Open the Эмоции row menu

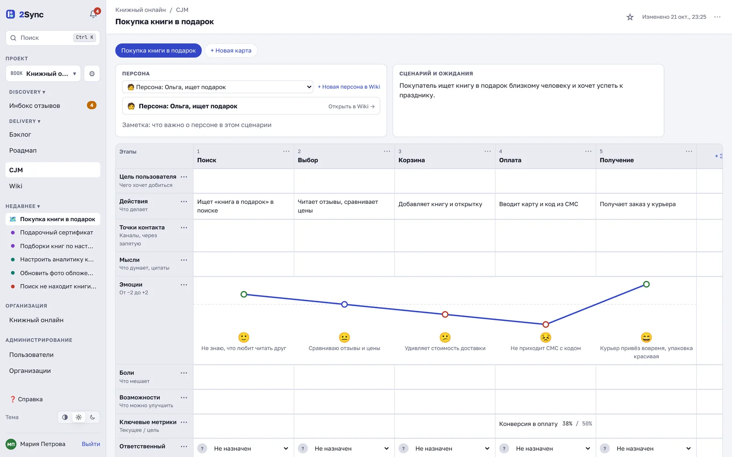184,285
